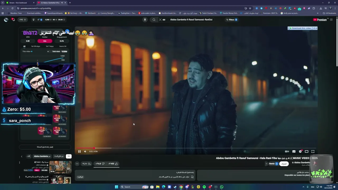Viewport: 338px width, 190px height.
Task: Bookmark this page with the star
Action: (x=250, y=8)
